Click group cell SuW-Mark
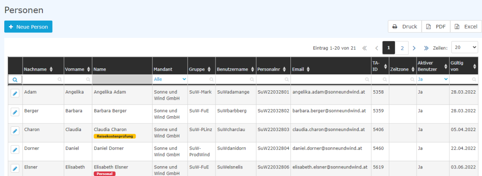Screen dimensions: 482x176 (x=201, y=92)
